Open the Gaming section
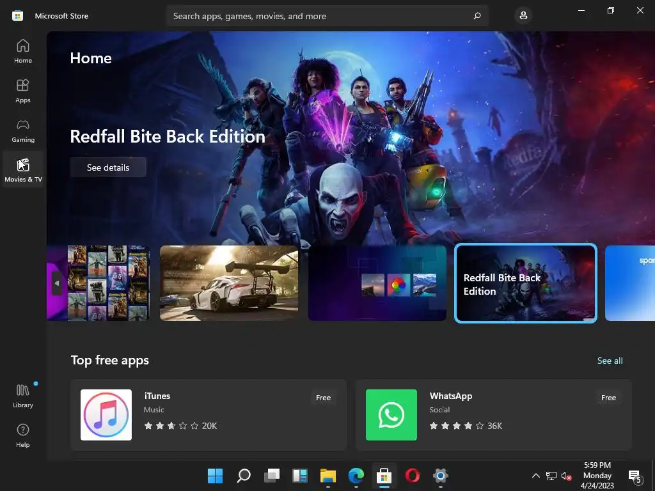655x491 pixels. (x=23, y=130)
